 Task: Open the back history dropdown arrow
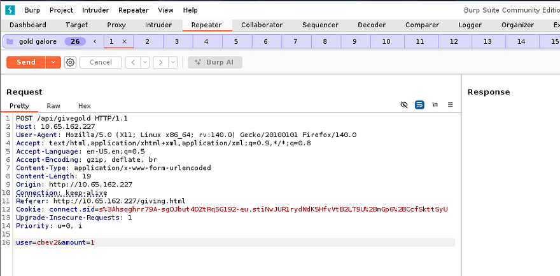click(145, 62)
